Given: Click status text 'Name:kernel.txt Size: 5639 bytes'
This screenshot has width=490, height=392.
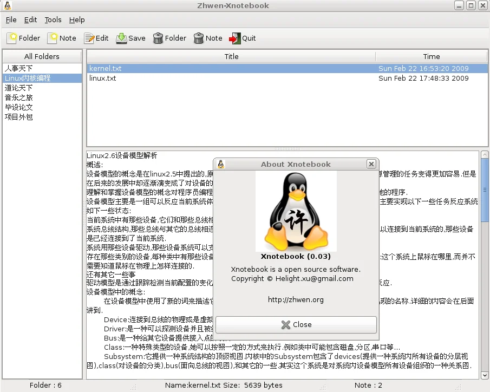Looking at the screenshot, I should [x=224, y=385].
